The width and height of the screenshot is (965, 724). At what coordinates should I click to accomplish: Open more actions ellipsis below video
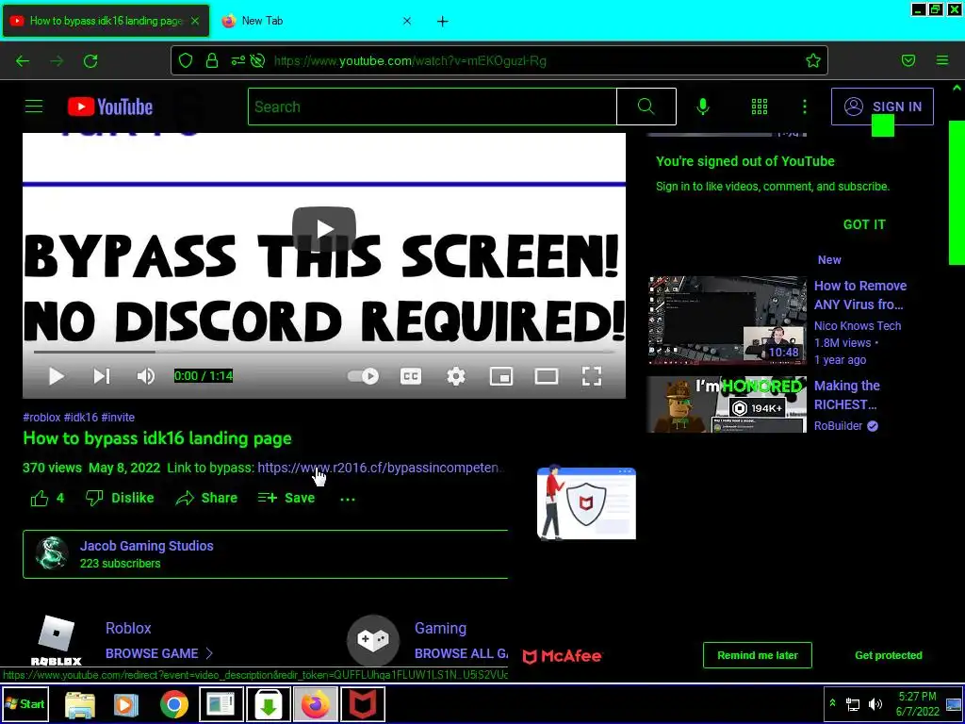click(x=348, y=500)
